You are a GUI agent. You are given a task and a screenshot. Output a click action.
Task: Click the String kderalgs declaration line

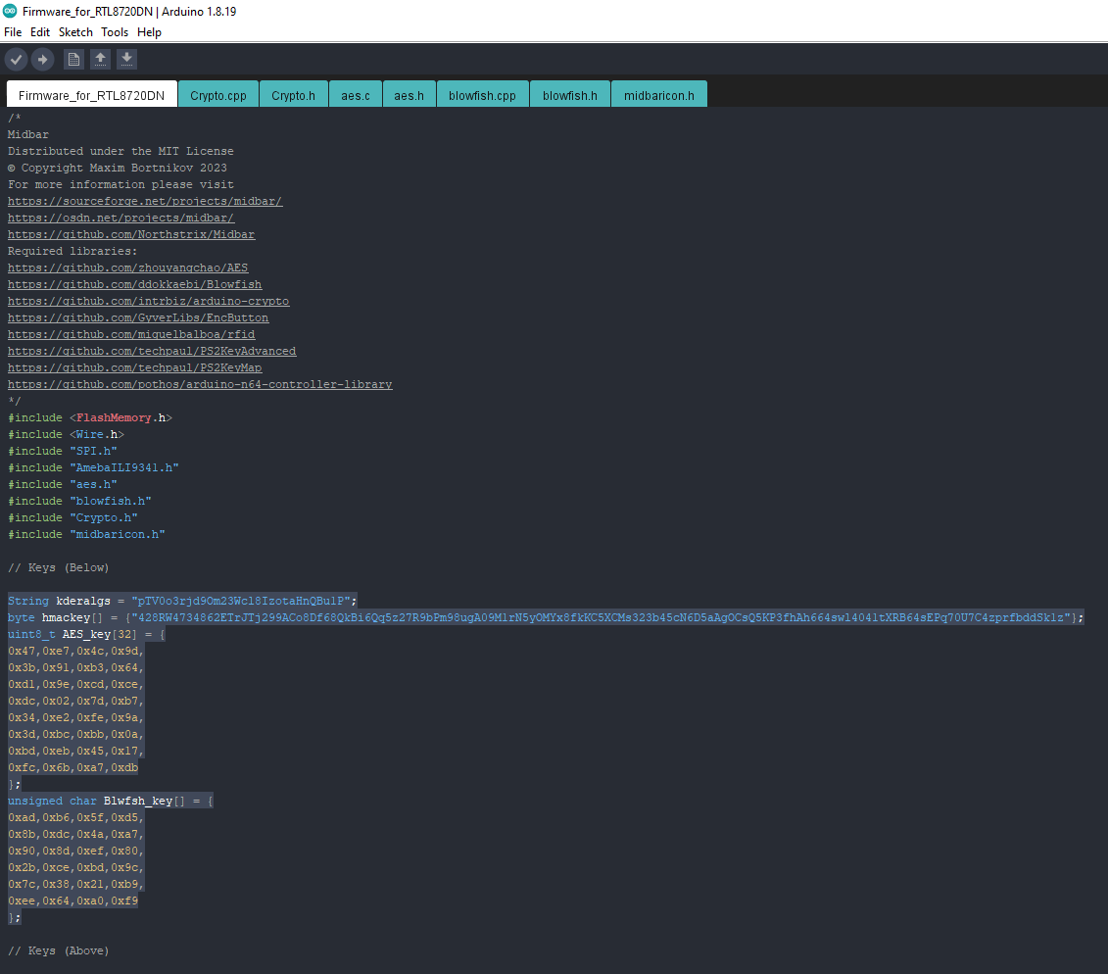point(182,601)
